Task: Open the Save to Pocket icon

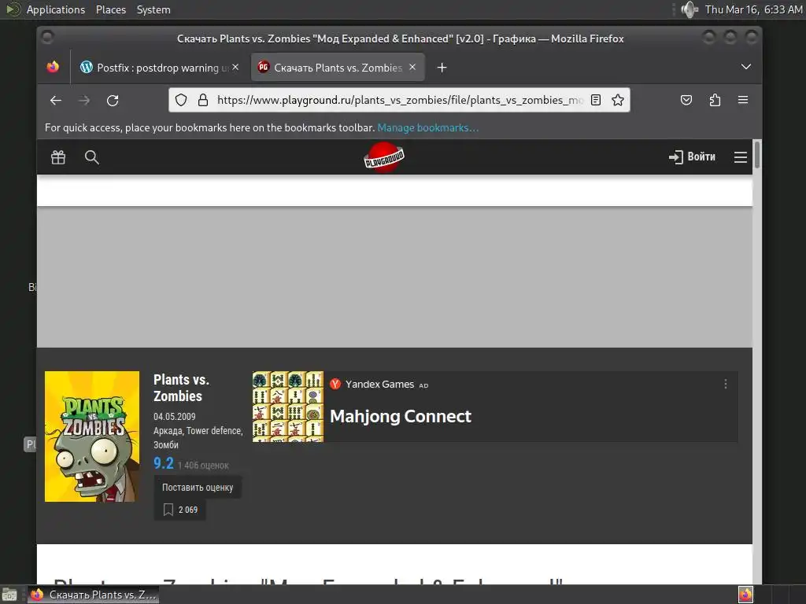Action: click(x=686, y=100)
